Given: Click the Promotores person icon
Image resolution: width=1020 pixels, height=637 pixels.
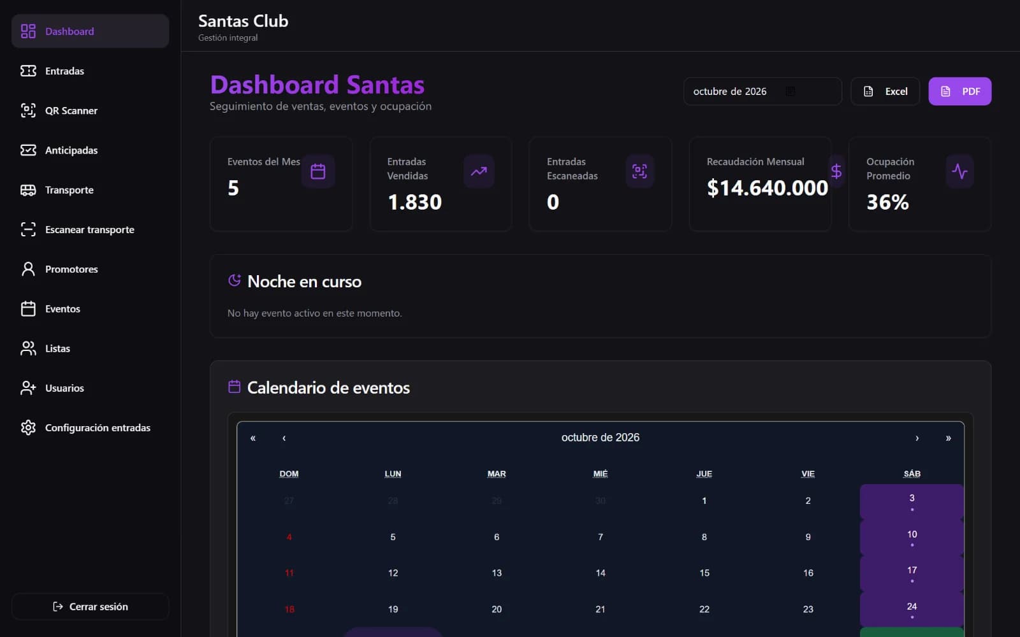Looking at the screenshot, I should tap(28, 269).
